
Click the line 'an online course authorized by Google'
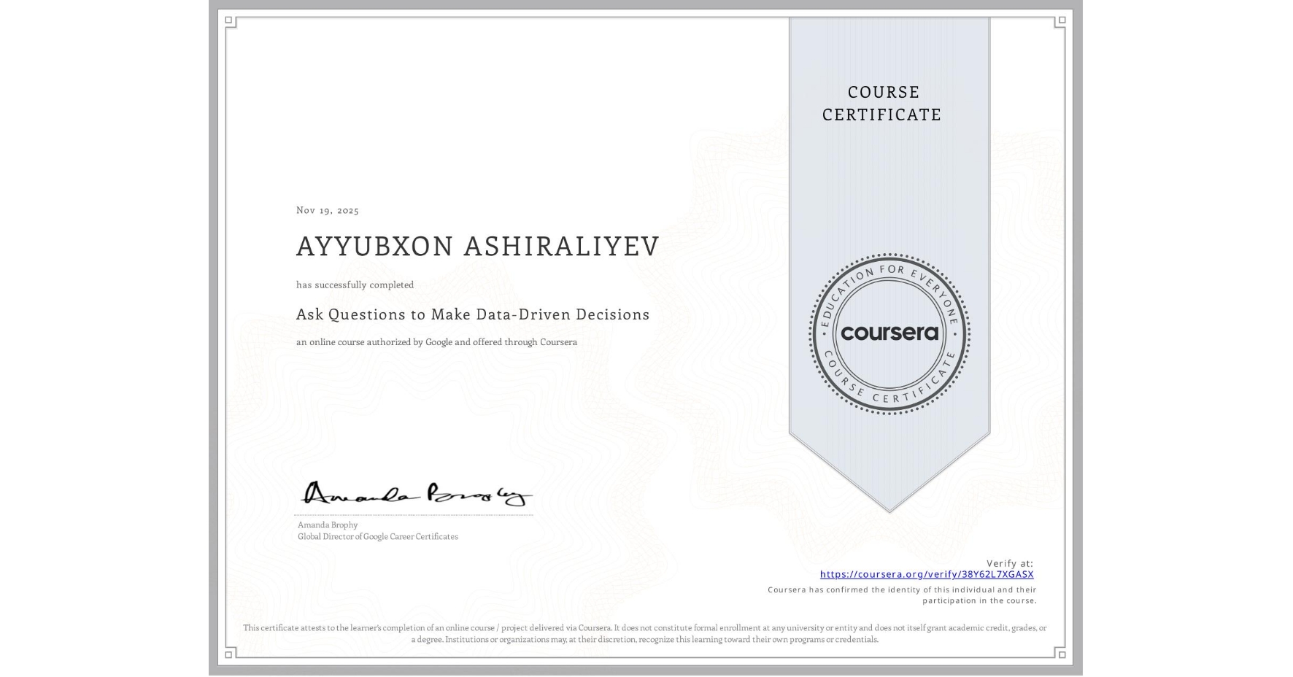pyautogui.click(x=436, y=341)
